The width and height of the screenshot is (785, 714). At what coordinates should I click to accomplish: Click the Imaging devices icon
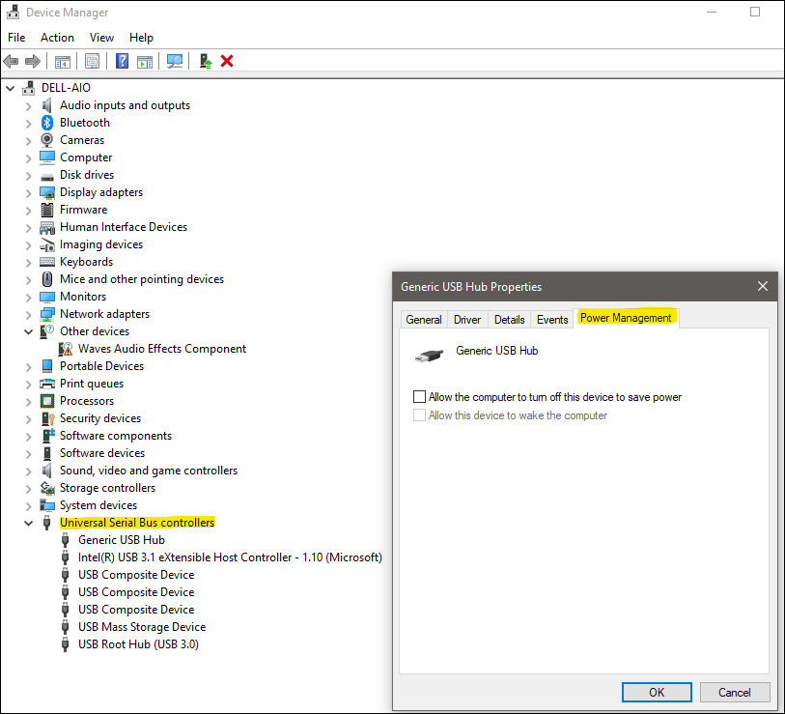point(47,244)
